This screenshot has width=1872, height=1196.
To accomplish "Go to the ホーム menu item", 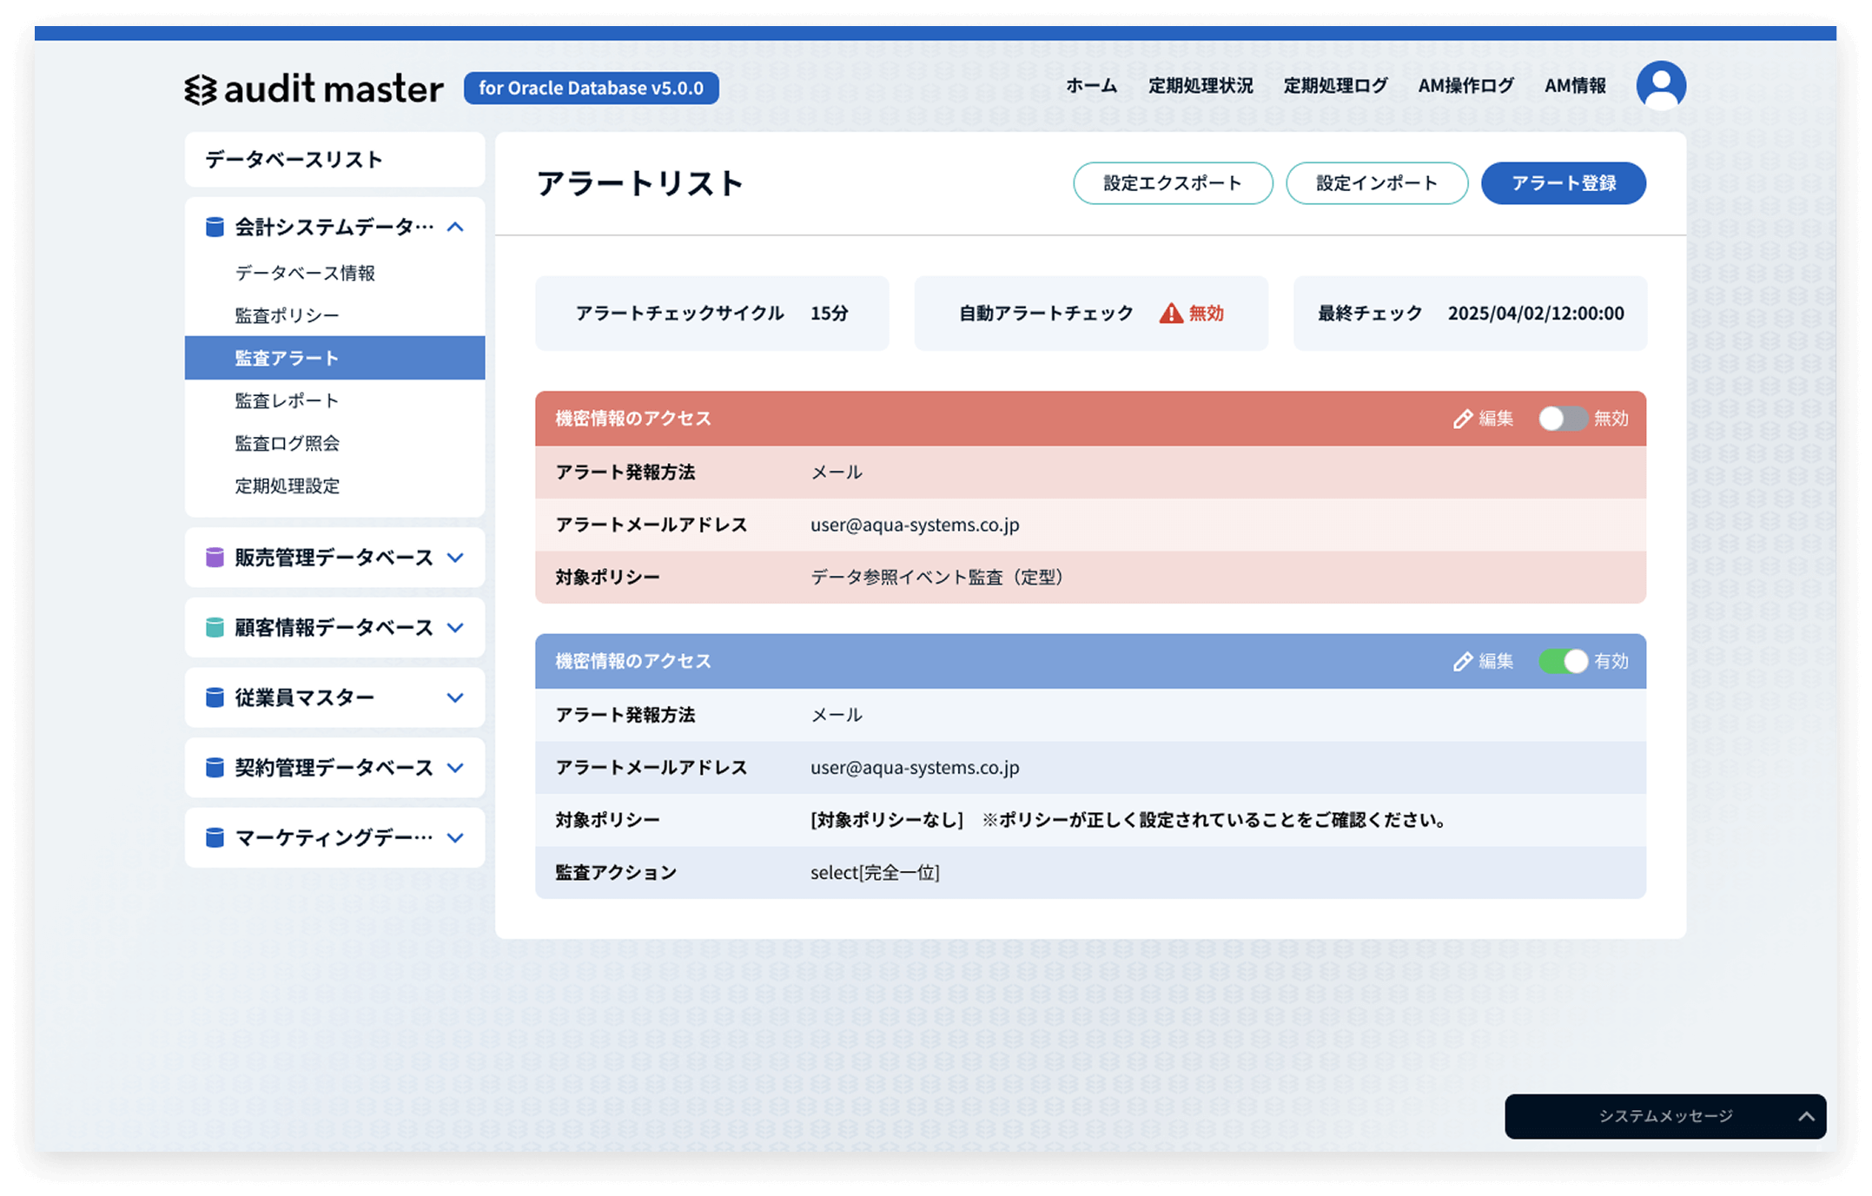I will (1091, 86).
